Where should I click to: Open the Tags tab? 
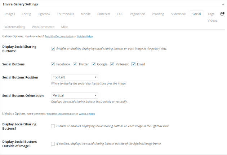pos(211,14)
